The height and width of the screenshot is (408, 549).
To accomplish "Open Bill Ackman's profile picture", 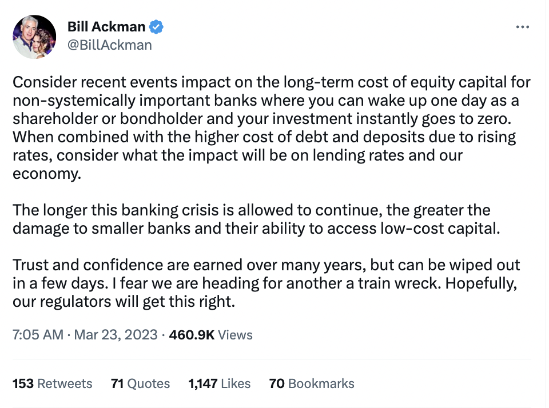I will coord(34,37).
